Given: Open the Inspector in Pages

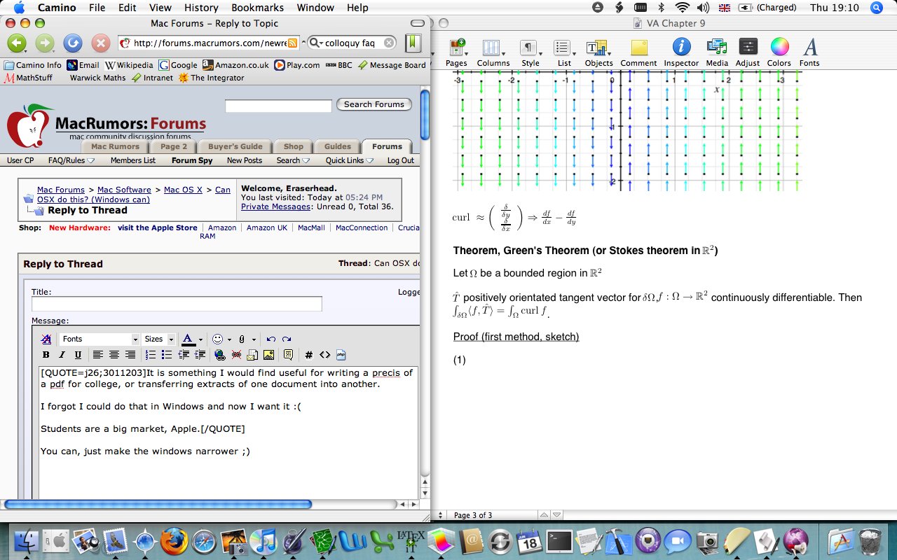Looking at the screenshot, I should (681, 52).
